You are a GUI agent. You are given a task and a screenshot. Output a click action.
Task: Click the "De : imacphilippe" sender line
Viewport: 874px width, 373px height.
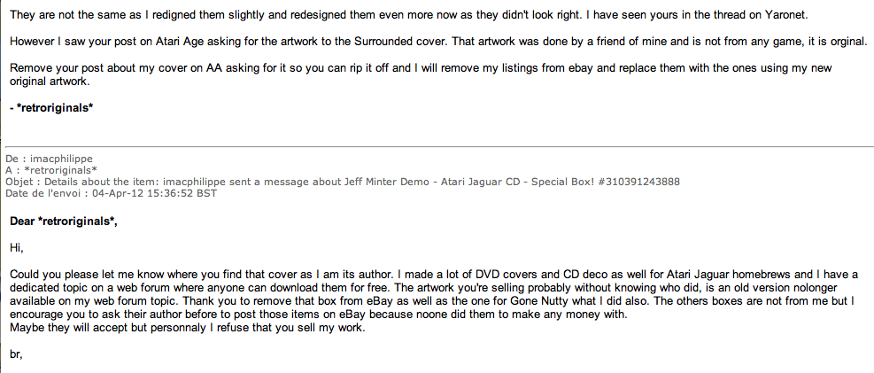[x=49, y=159]
